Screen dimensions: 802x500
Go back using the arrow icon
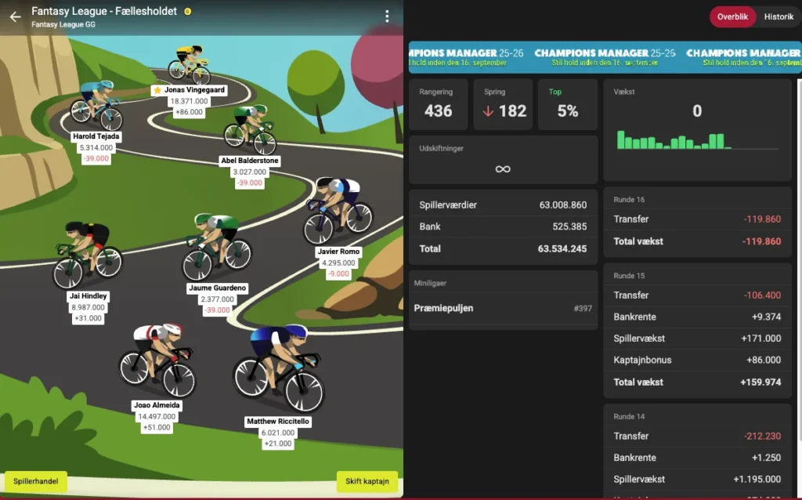[x=16, y=17]
